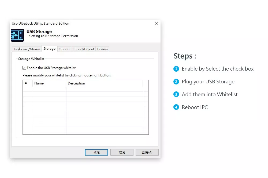Click the Usb UltraLock Utility title bar

[x=80, y=24]
